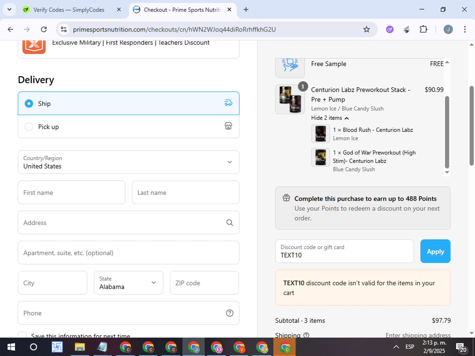Open the State dropdown showing Alabama
The width and height of the screenshot is (475, 356).
(x=129, y=283)
